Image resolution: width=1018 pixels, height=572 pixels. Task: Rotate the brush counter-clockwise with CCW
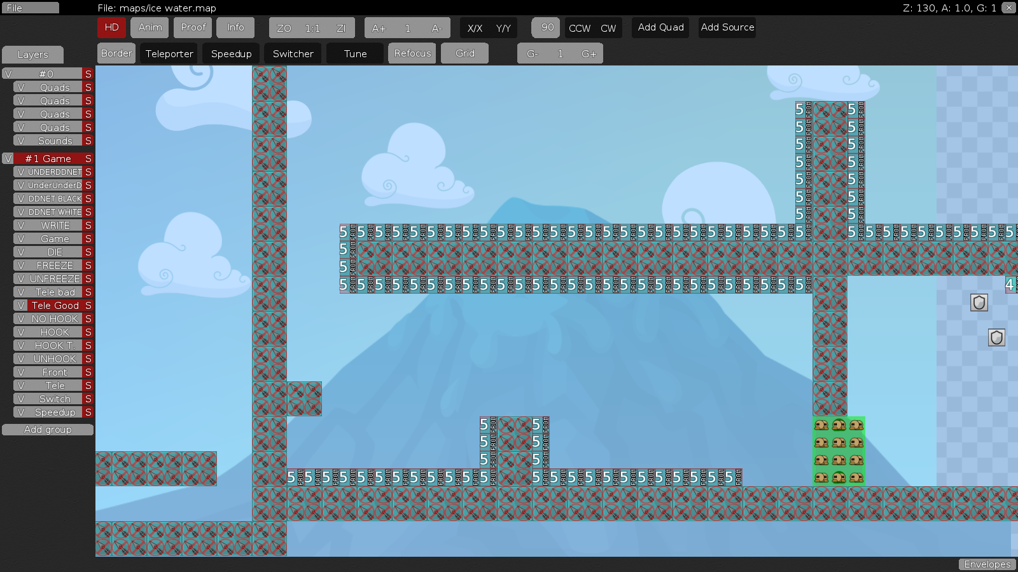[580, 28]
